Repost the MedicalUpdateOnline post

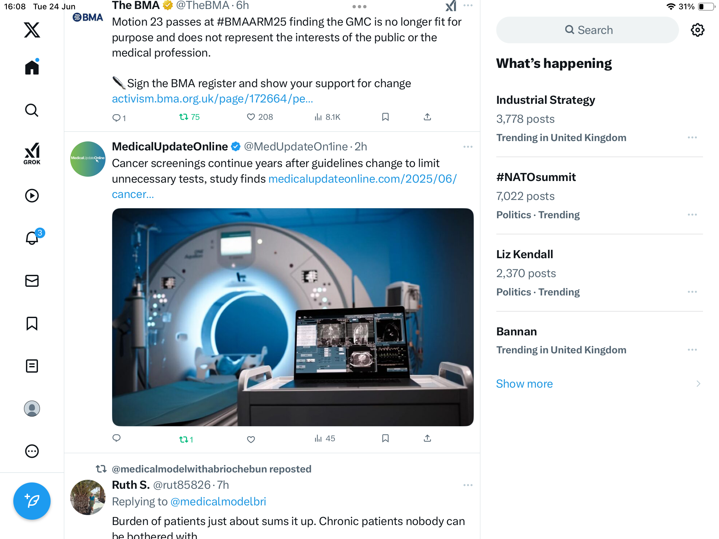pos(186,440)
